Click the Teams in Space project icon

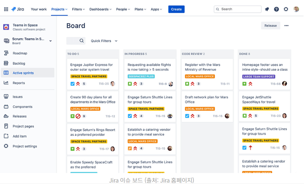(6, 27)
